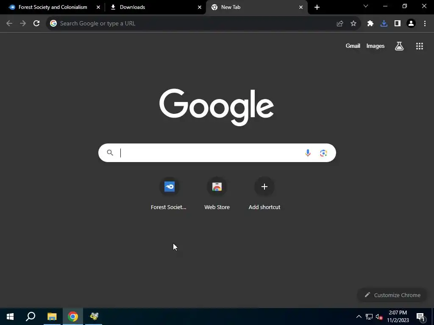Click the muted volume tray icon
Screen dimensions: 434x325
379,317
